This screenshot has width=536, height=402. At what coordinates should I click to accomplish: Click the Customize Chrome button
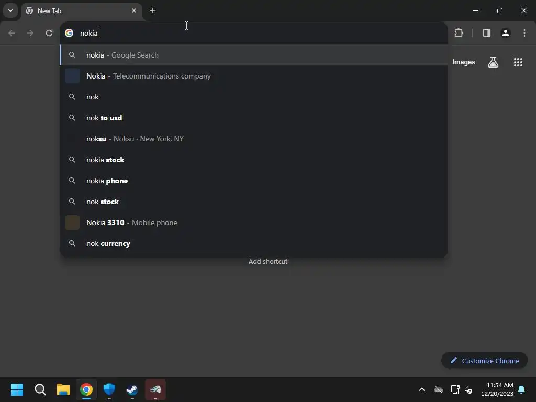pyautogui.click(x=484, y=361)
